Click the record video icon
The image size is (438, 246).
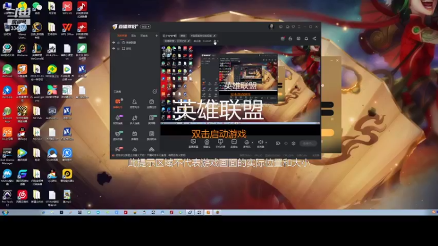coord(278,143)
